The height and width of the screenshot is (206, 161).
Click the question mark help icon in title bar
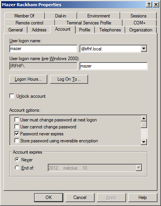[x=149, y=5]
